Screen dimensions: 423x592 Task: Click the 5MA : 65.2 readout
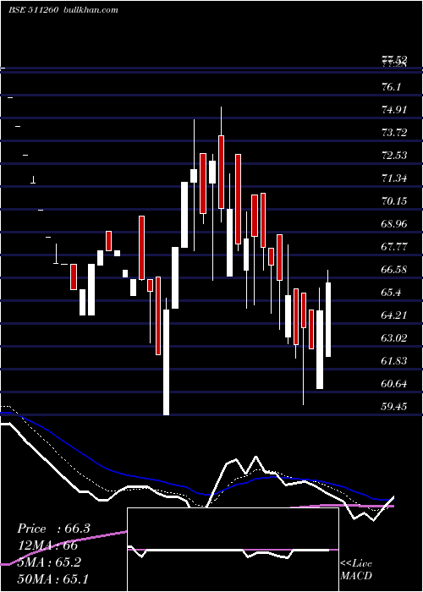click(x=49, y=562)
